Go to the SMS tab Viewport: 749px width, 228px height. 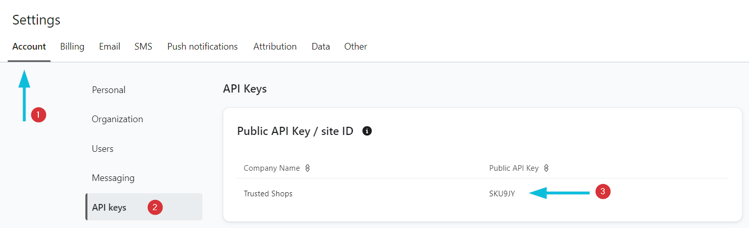(143, 47)
